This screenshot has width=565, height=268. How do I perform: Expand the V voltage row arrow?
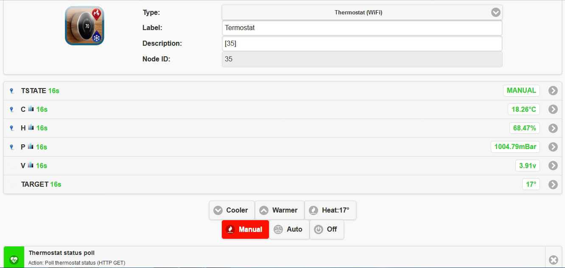[x=553, y=166]
